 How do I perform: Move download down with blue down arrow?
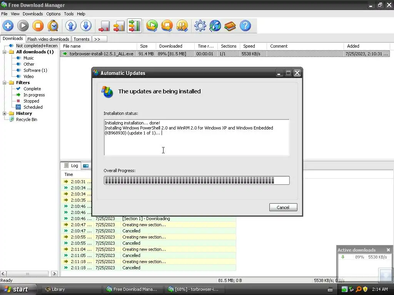pos(86,26)
